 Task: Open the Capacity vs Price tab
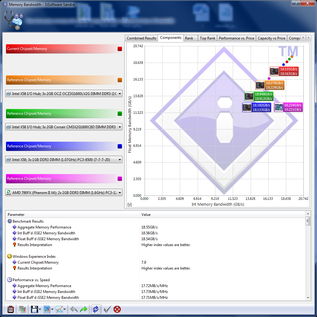(x=271, y=38)
